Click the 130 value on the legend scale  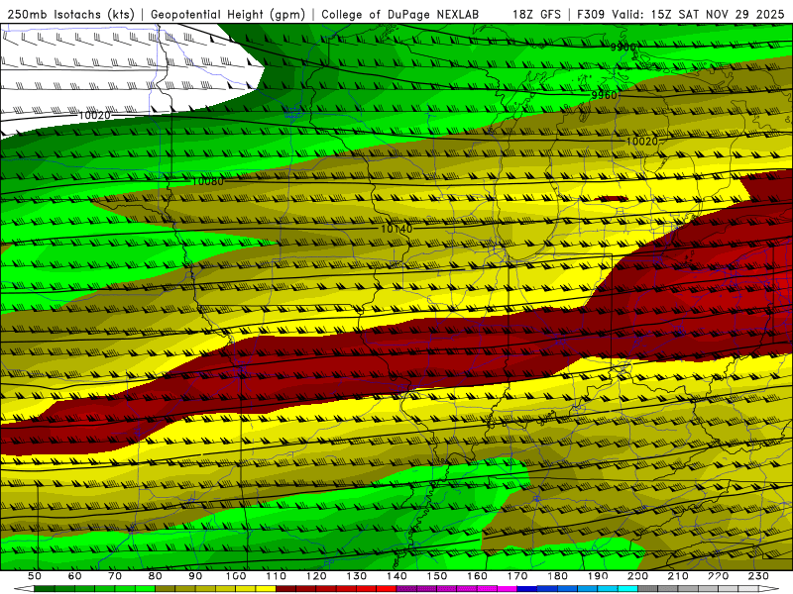click(357, 576)
